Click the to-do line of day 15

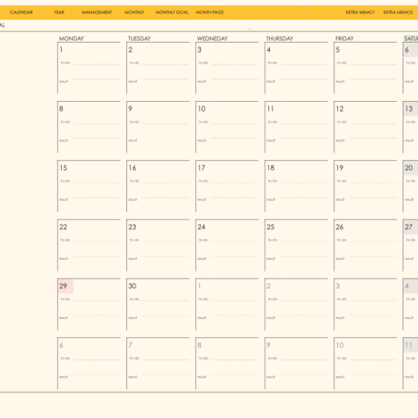point(96,183)
